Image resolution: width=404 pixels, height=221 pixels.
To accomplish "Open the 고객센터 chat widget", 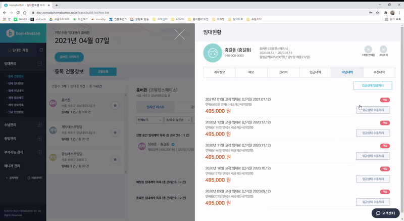I will coord(385,213).
